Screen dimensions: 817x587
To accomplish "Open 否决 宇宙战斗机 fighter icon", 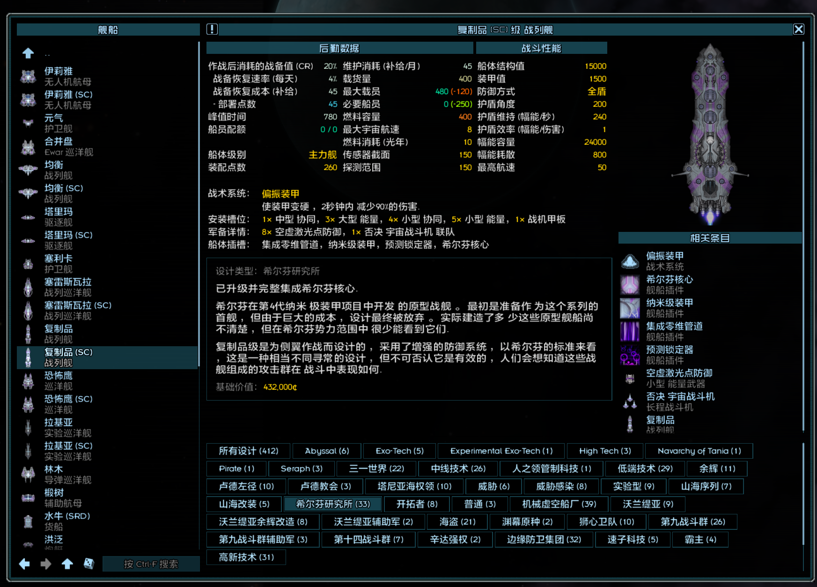I will click(x=630, y=402).
